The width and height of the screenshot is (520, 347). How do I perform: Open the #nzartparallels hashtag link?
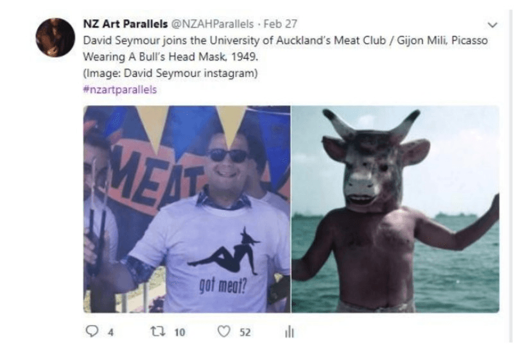coord(119,90)
